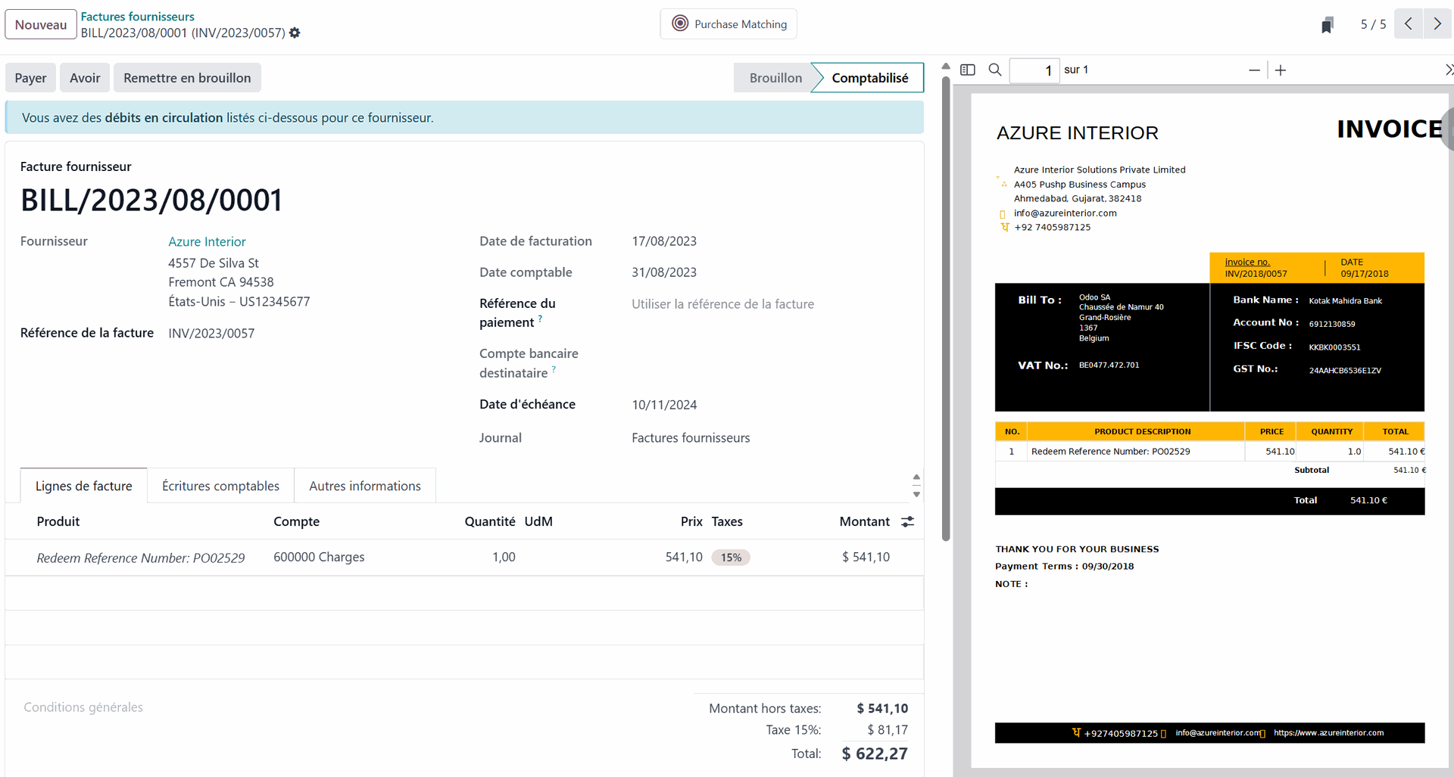Open PDF search magnifier
Screen dimensions: 1454x777
[995, 70]
